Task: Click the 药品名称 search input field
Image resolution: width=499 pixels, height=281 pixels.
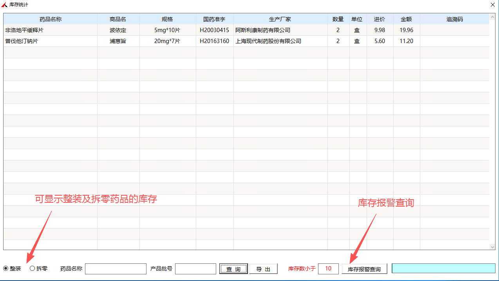Action: click(116, 269)
